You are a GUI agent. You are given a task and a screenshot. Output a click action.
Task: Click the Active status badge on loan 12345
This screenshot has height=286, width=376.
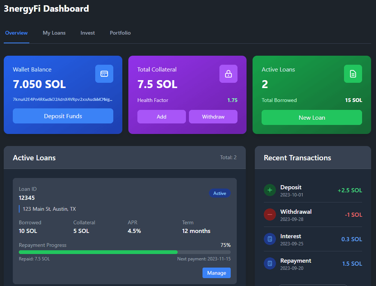click(220, 193)
